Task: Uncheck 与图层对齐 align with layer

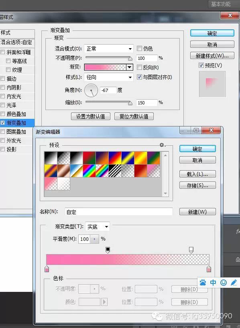Action: 139,77
